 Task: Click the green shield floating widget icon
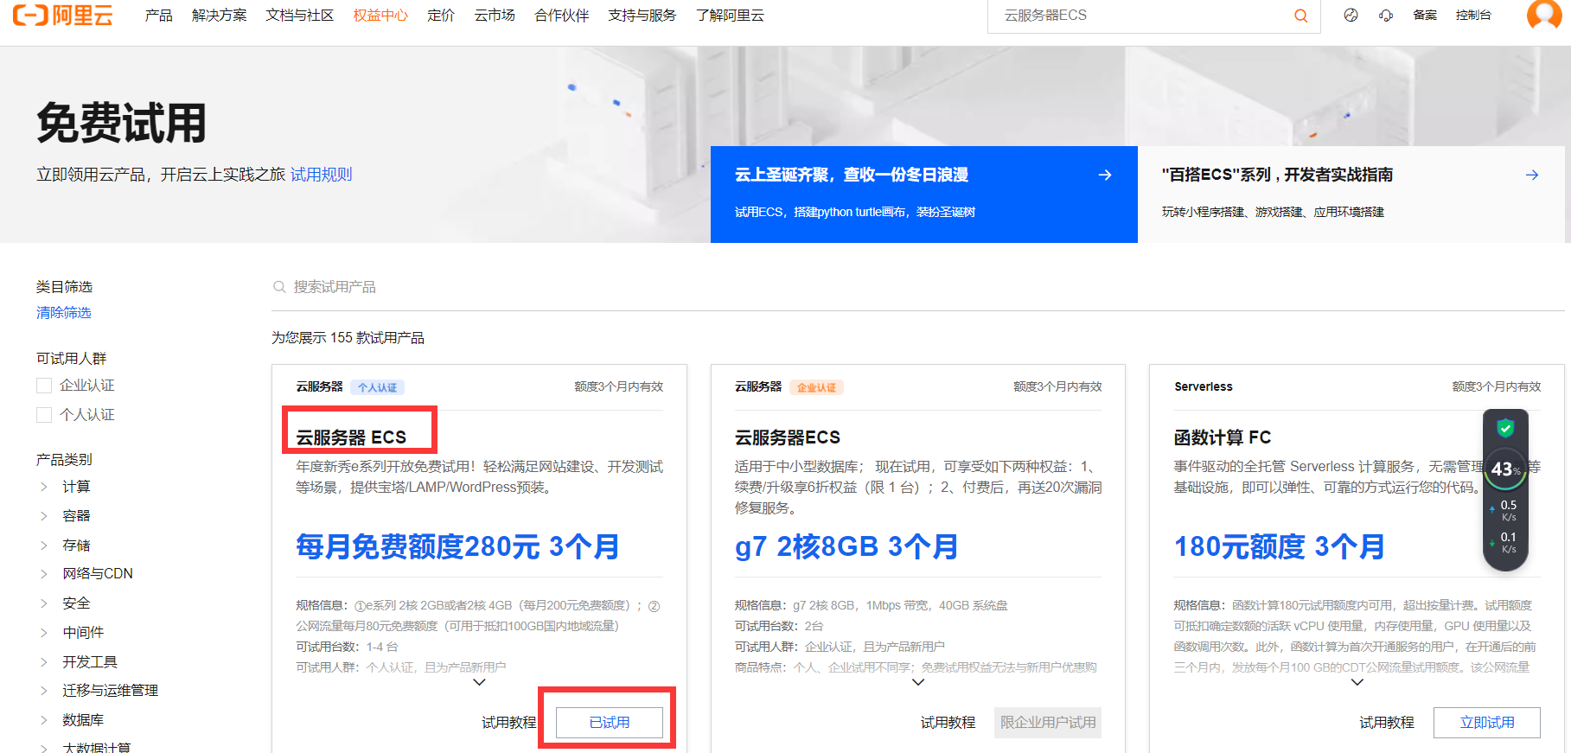point(1505,427)
